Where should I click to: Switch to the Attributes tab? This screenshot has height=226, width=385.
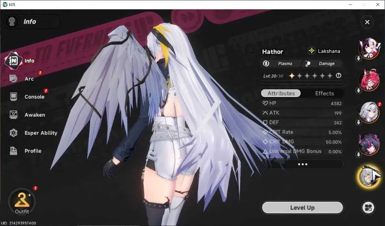pyautogui.click(x=281, y=93)
